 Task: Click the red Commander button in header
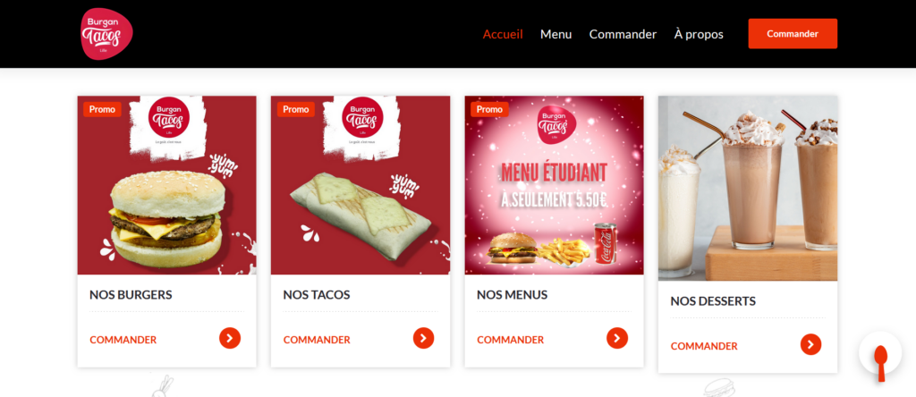pos(793,33)
